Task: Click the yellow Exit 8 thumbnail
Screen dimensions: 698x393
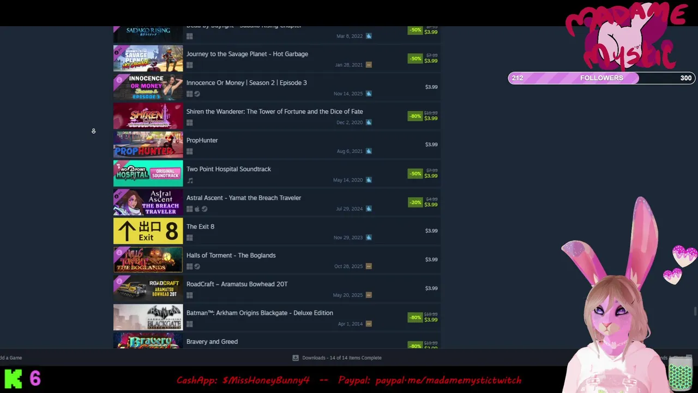Action: pos(148,231)
